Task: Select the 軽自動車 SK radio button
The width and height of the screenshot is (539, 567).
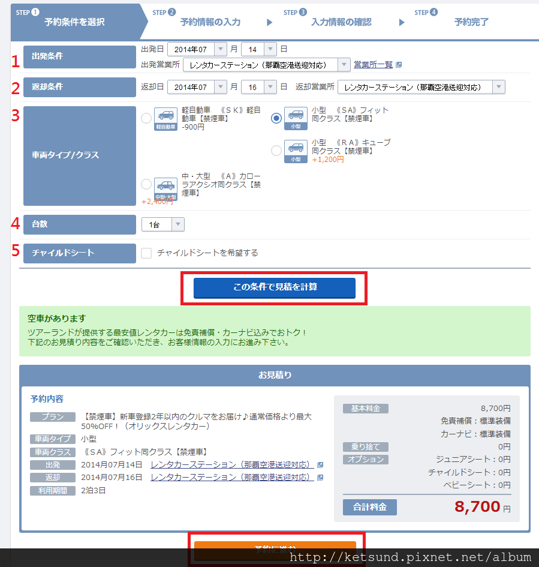Action: pyautogui.click(x=146, y=118)
